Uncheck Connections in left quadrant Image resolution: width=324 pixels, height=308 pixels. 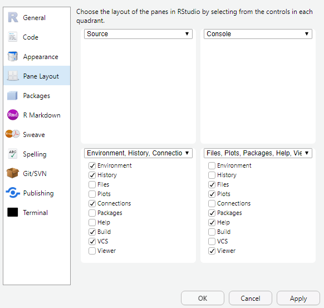tap(92, 204)
